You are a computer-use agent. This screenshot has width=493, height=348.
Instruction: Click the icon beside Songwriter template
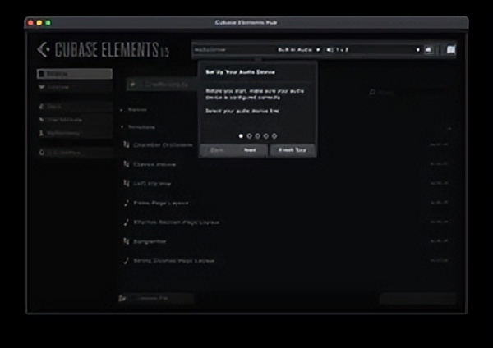click(x=127, y=241)
